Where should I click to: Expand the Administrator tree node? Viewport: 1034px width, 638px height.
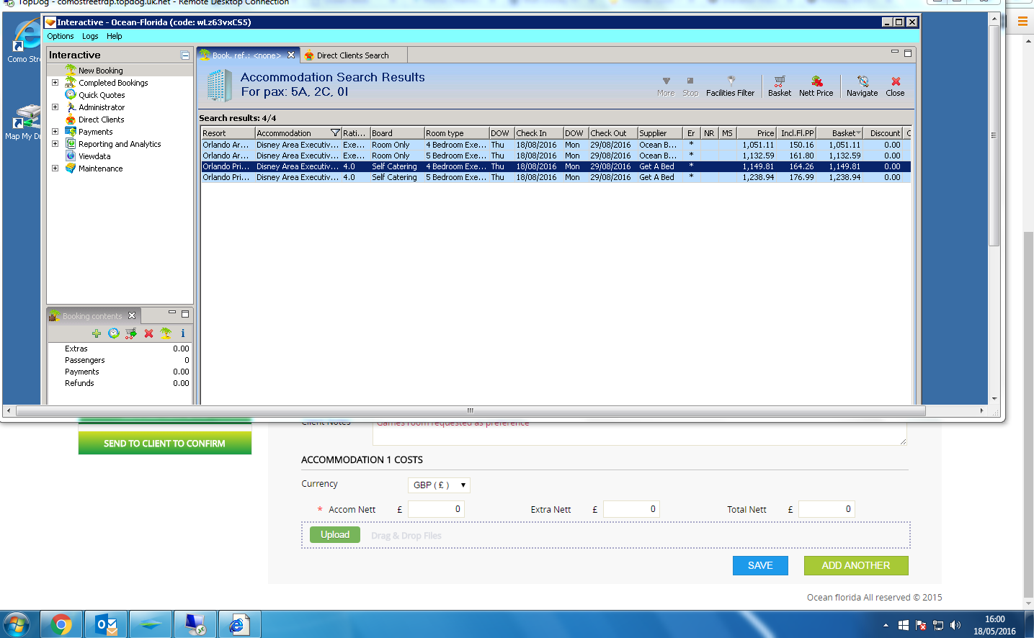tap(55, 107)
